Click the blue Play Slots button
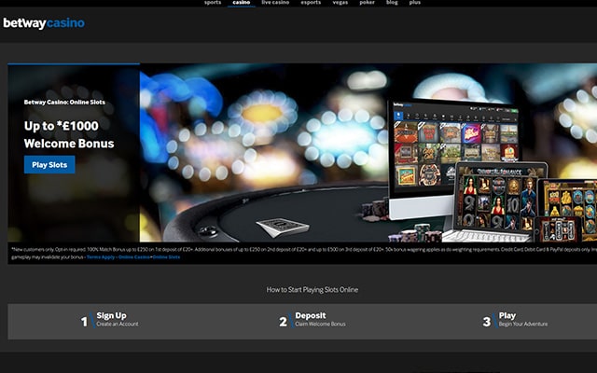 (49, 165)
